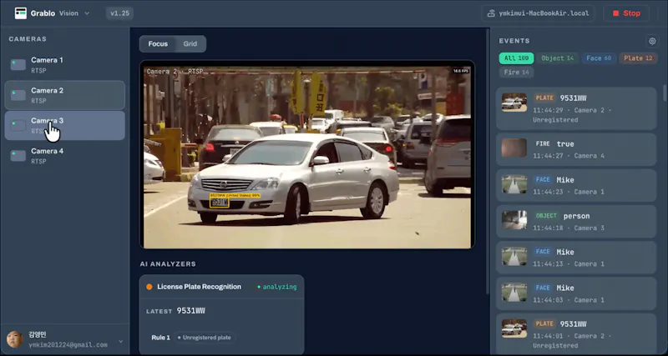Open FACE Mike event at 11:44:13
Screen dimensions: 668x356
(x=576, y=258)
